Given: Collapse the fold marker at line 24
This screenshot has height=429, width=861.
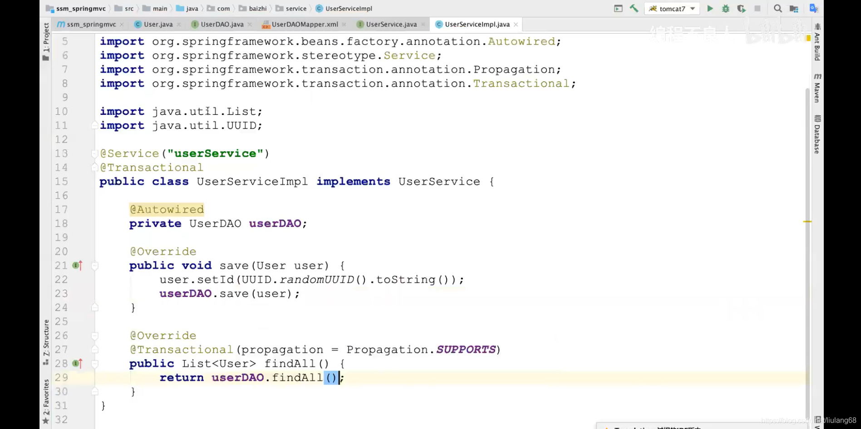Looking at the screenshot, I should pyautogui.click(x=94, y=307).
